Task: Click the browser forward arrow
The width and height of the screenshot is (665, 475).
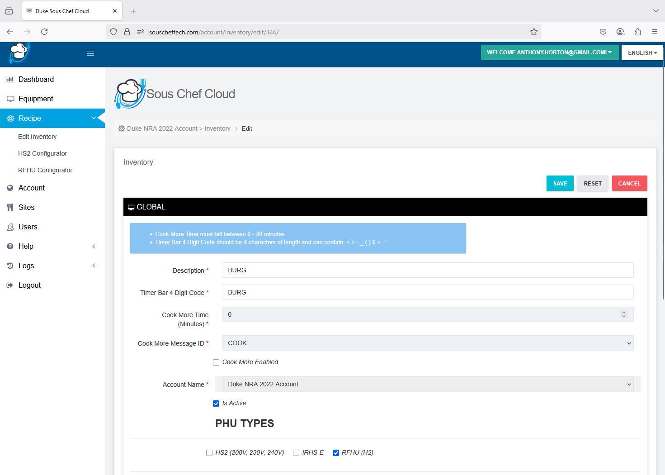Action: [x=27, y=32]
